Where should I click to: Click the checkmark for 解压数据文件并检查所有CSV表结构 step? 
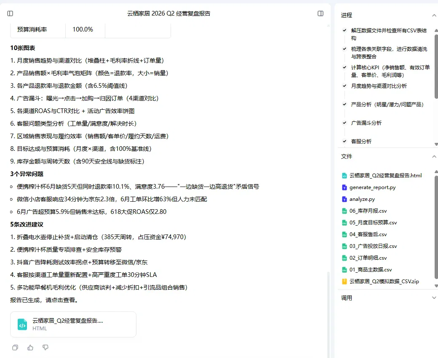pyautogui.click(x=345, y=30)
